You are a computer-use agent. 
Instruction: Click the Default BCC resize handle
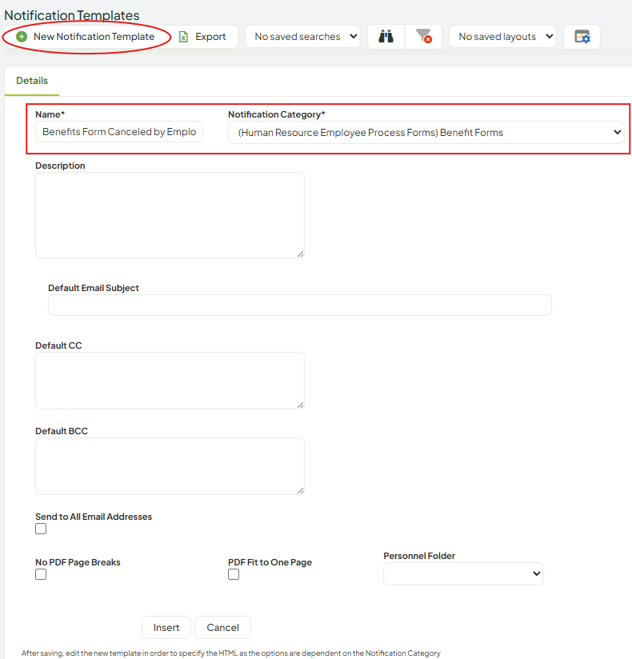pos(300,491)
